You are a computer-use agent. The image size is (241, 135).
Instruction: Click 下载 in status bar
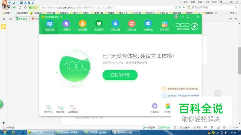pyautogui.click(x=197, y=127)
